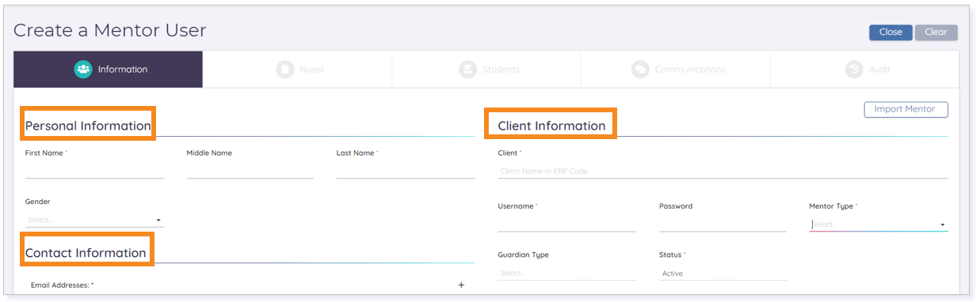Open the Information tab
976x302 pixels.
(x=109, y=70)
